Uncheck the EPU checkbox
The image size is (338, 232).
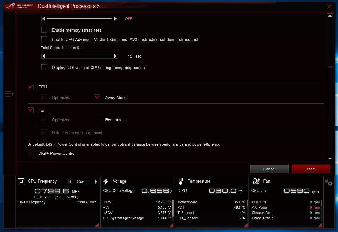pos(31,87)
